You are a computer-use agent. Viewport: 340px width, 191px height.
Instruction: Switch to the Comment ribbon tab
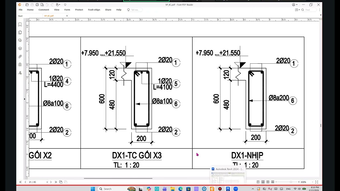coord(44,10)
